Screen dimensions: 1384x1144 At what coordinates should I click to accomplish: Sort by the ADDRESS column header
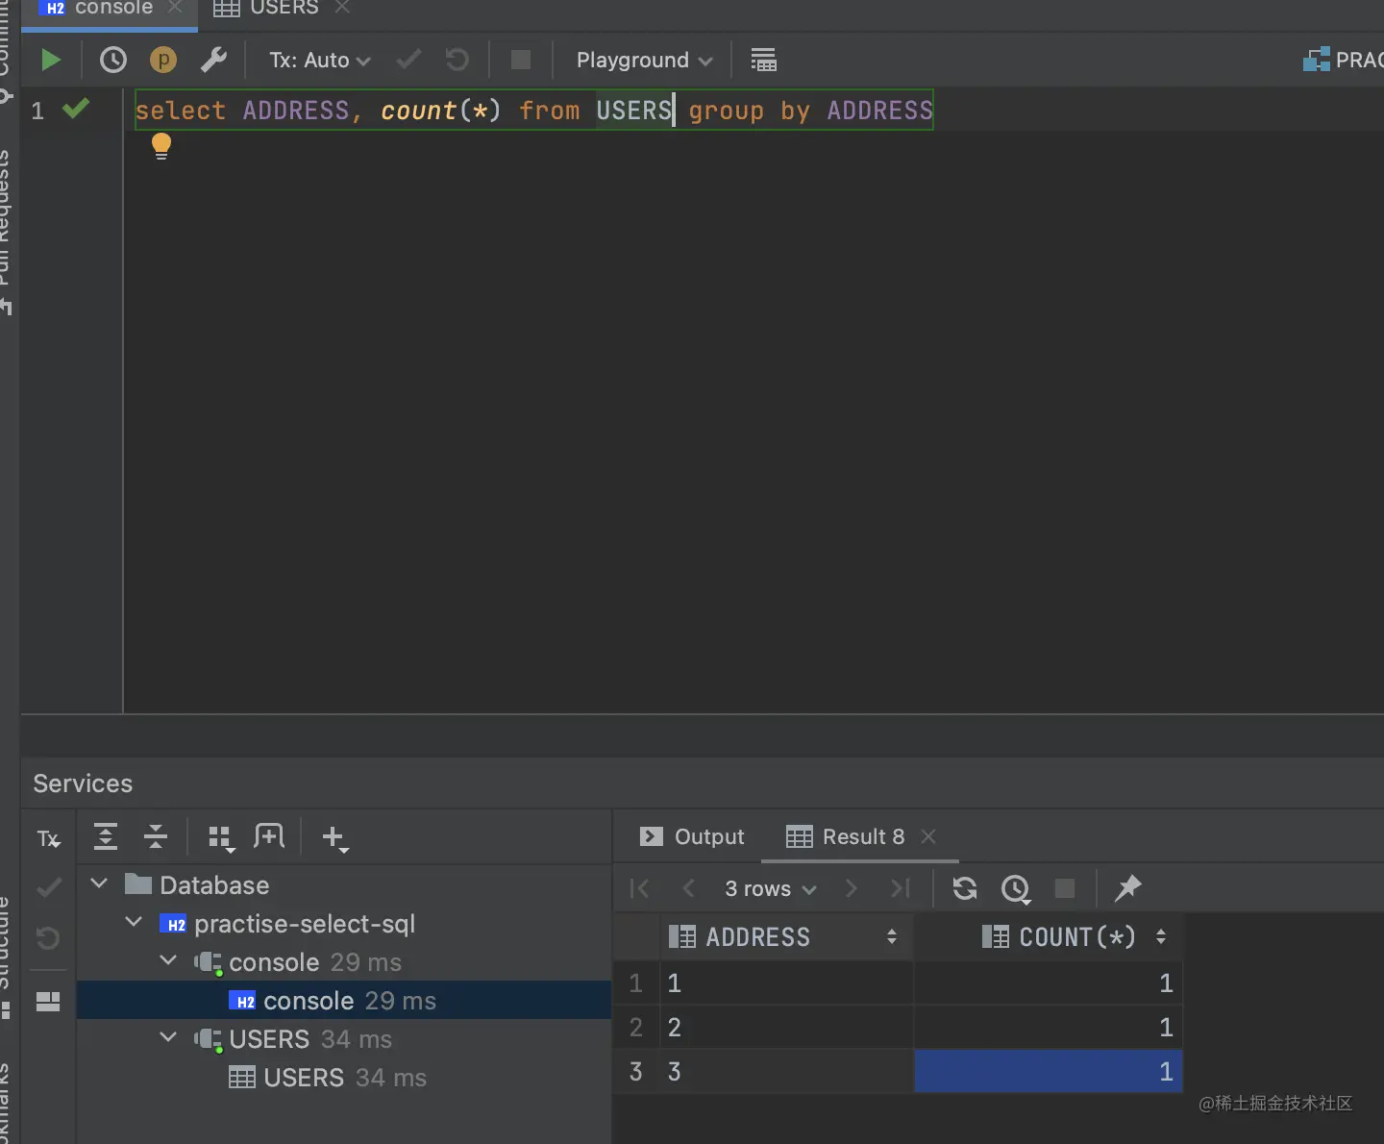pos(786,936)
